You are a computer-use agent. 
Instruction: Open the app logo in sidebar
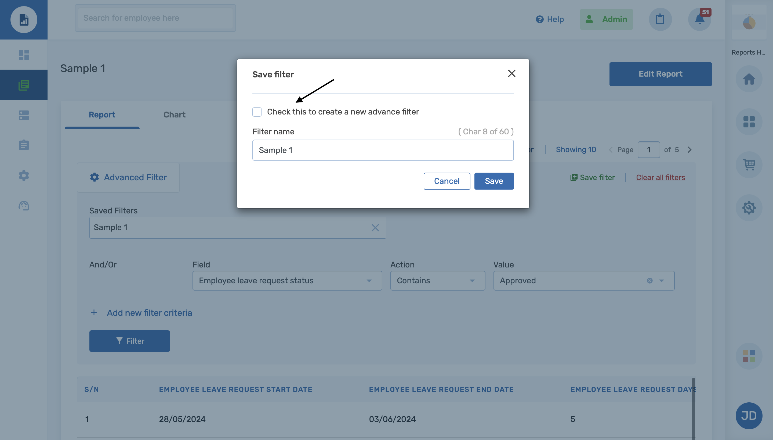24,20
